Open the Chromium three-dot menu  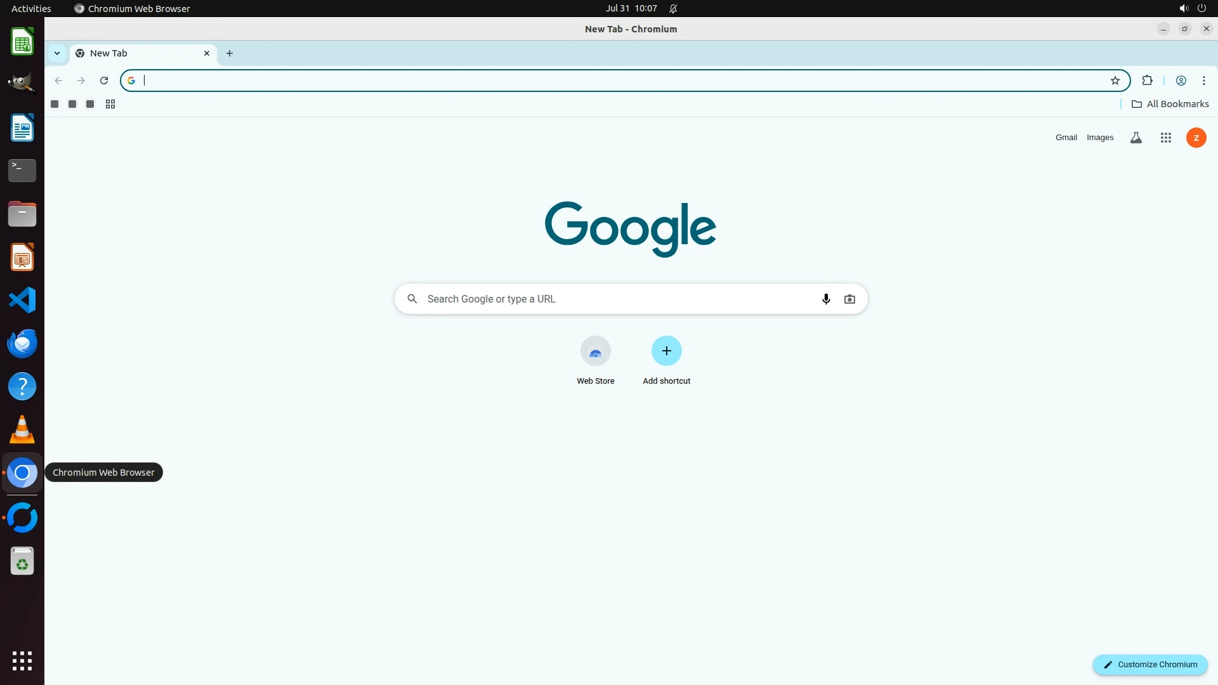coord(1203,81)
